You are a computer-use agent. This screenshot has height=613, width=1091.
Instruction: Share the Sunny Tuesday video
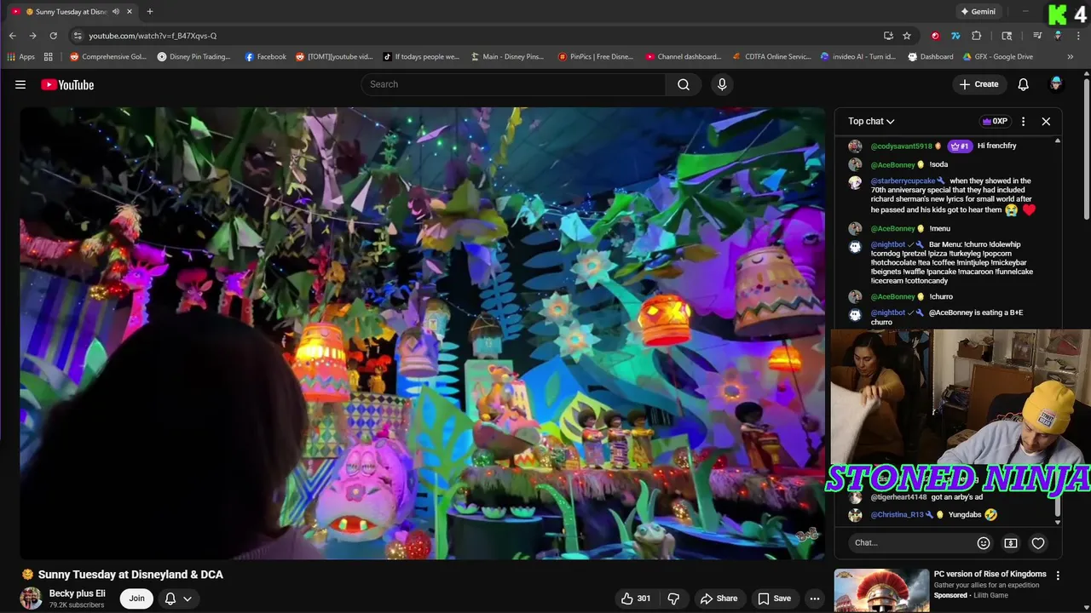[x=719, y=599]
